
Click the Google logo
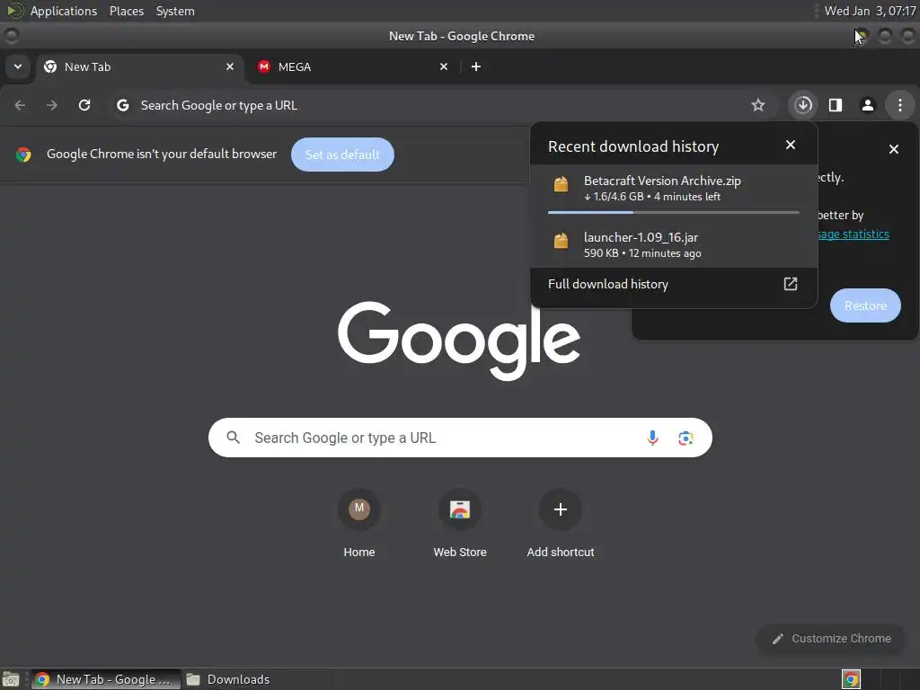click(459, 341)
